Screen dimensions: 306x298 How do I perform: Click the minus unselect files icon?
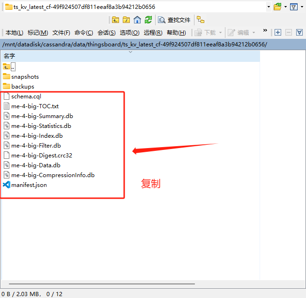[x=289, y=32]
